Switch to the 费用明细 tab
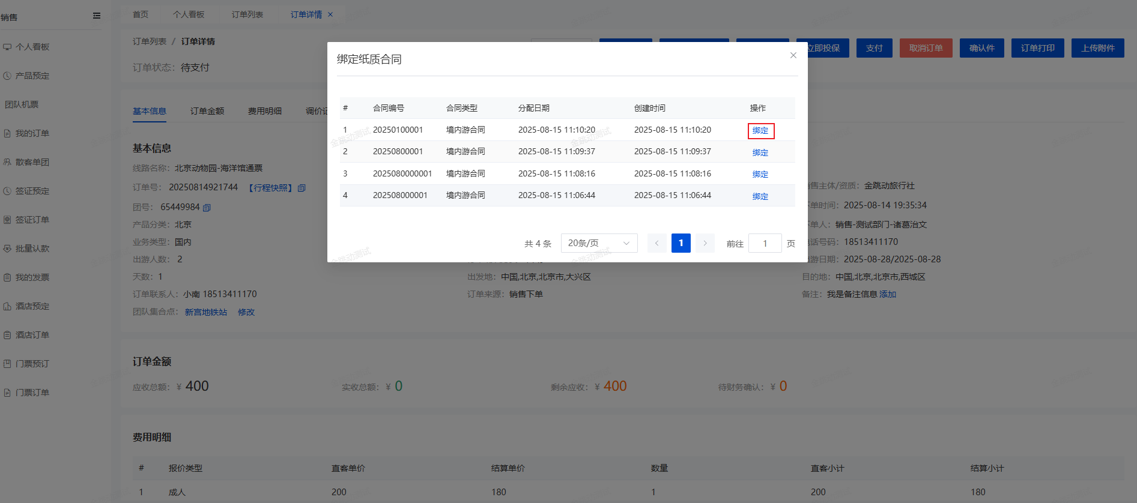The height and width of the screenshot is (503, 1137). [265, 111]
